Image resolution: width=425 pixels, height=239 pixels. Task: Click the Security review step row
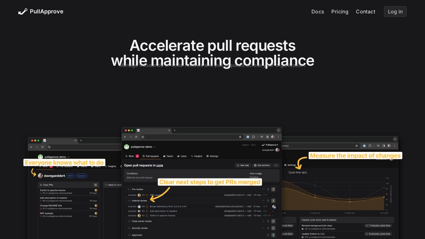coord(202,228)
